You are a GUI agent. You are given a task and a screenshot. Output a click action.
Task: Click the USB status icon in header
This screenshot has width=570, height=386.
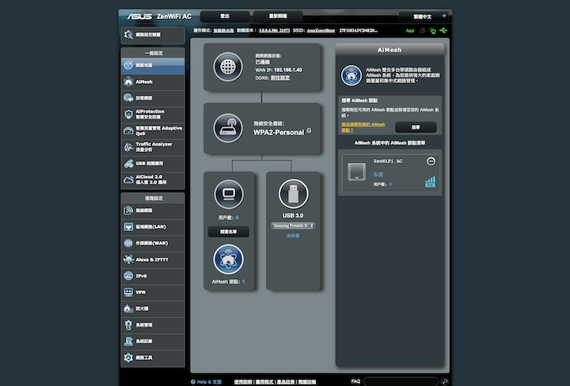(x=443, y=31)
